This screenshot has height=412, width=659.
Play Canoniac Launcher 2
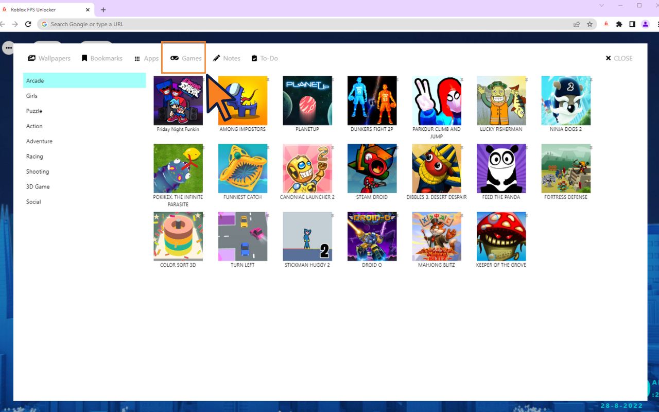[x=307, y=169]
